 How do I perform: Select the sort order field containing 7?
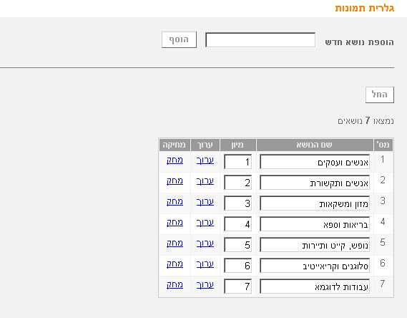tap(237, 286)
